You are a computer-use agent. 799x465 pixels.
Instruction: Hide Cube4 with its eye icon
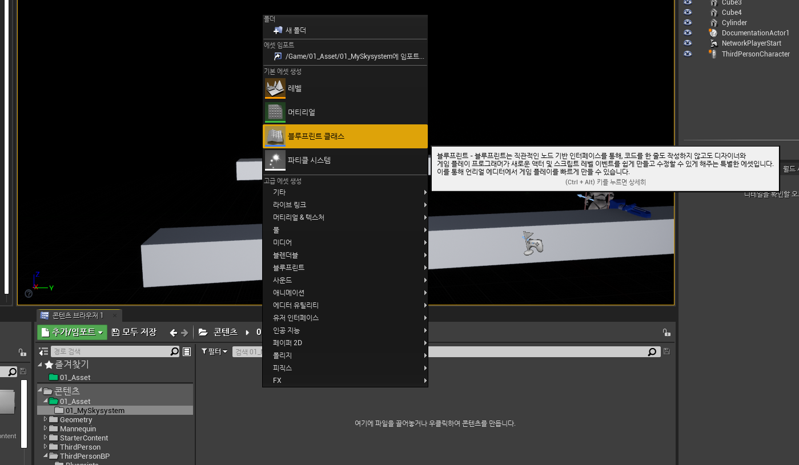tap(688, 12)
